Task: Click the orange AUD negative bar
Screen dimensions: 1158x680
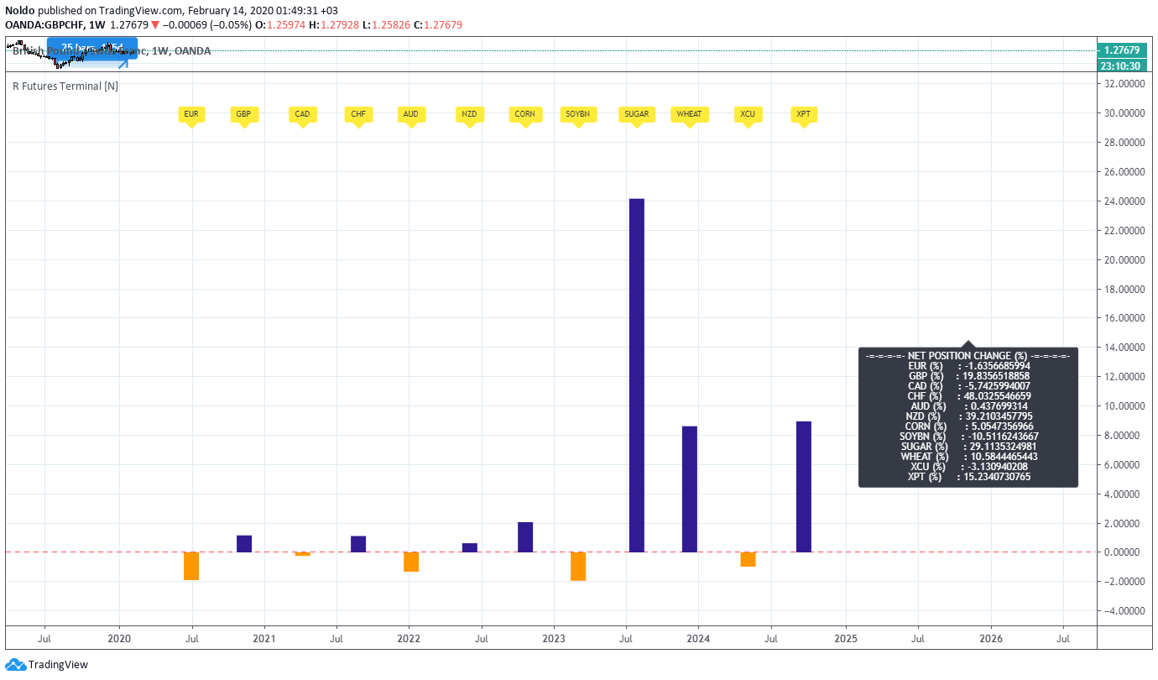Action: click(411, 562)
